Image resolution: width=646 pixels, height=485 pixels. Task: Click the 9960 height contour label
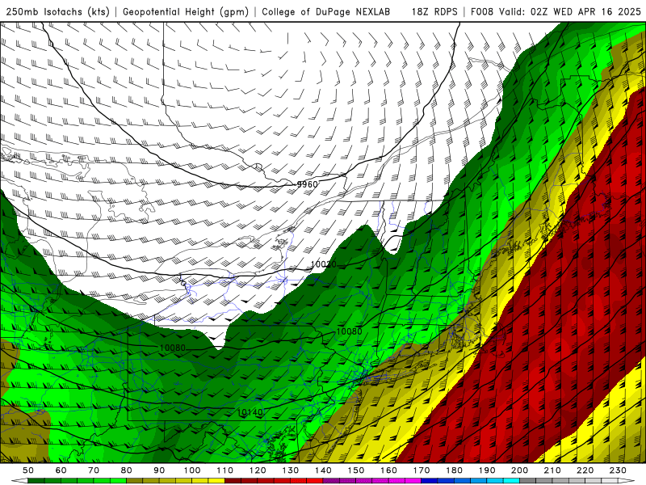click(x=308, y=184)
